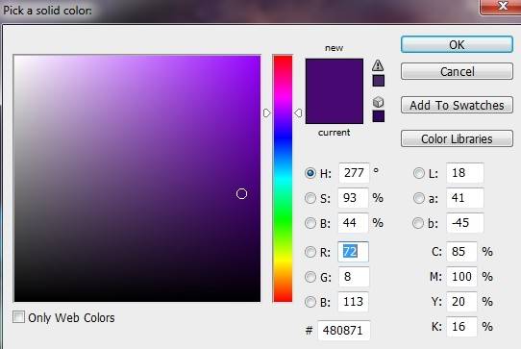Enable the Only Web Colors checkbox
The height and width of the screenshot is (349, 521).
coord(18,316)
